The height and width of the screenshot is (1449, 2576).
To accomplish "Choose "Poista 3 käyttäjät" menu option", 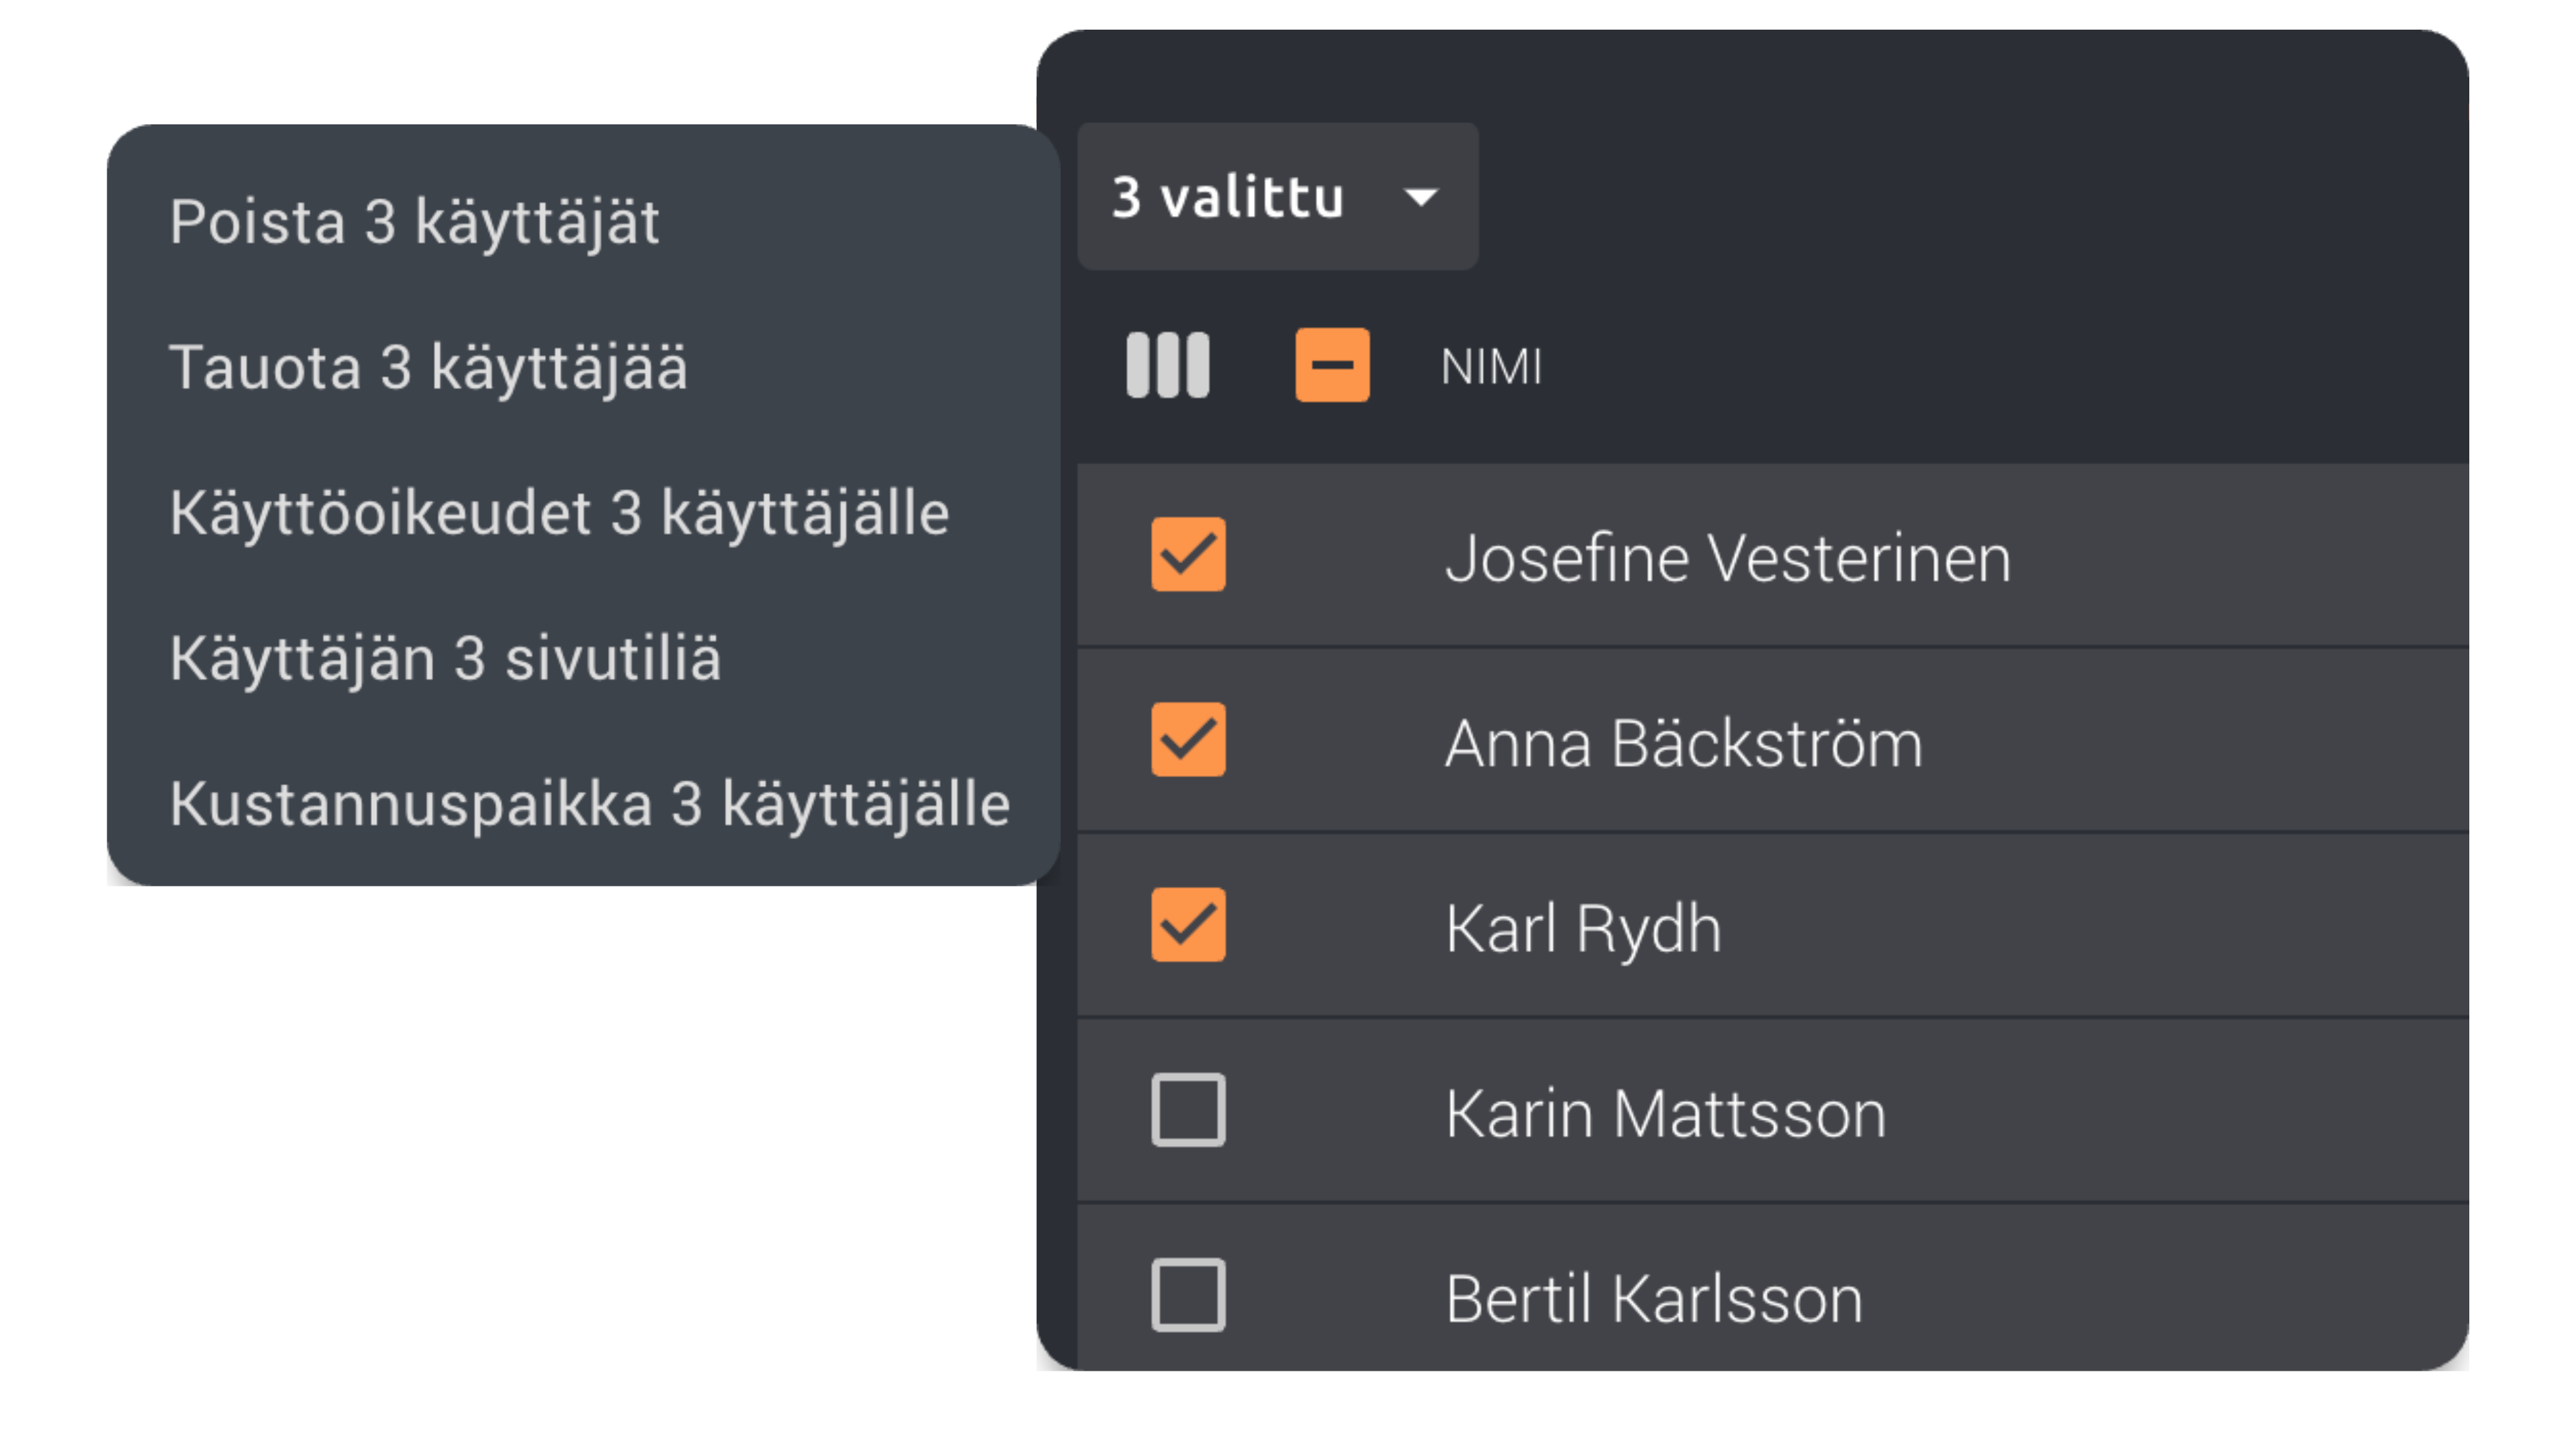I will [x=414, y=221].
